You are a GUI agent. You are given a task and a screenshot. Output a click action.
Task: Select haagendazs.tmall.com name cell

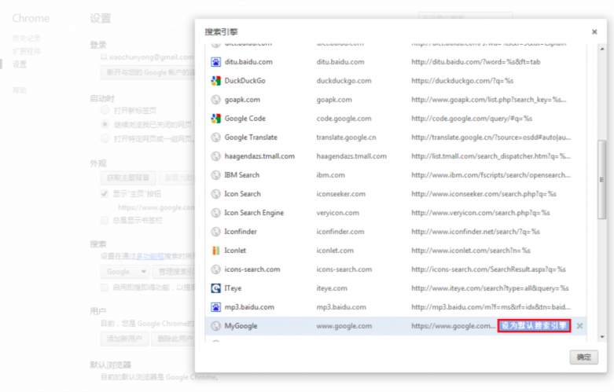tap(259, 156)
